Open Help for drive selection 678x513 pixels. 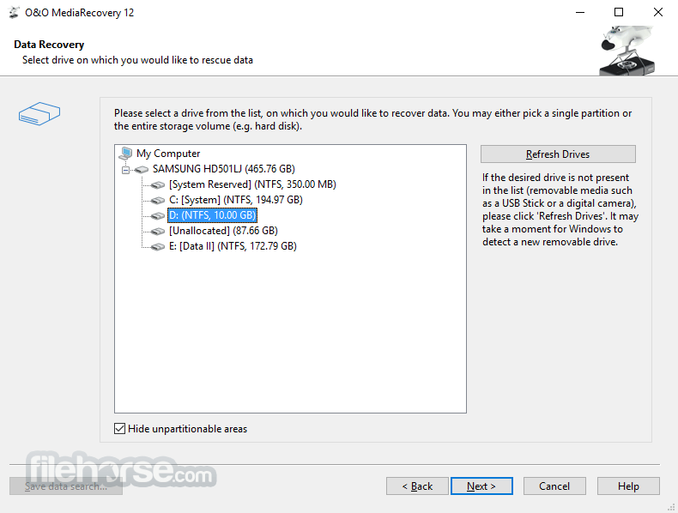click(628, 486)
